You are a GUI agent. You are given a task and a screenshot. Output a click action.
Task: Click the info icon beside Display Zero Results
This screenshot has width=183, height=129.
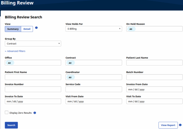click(35, 113)
